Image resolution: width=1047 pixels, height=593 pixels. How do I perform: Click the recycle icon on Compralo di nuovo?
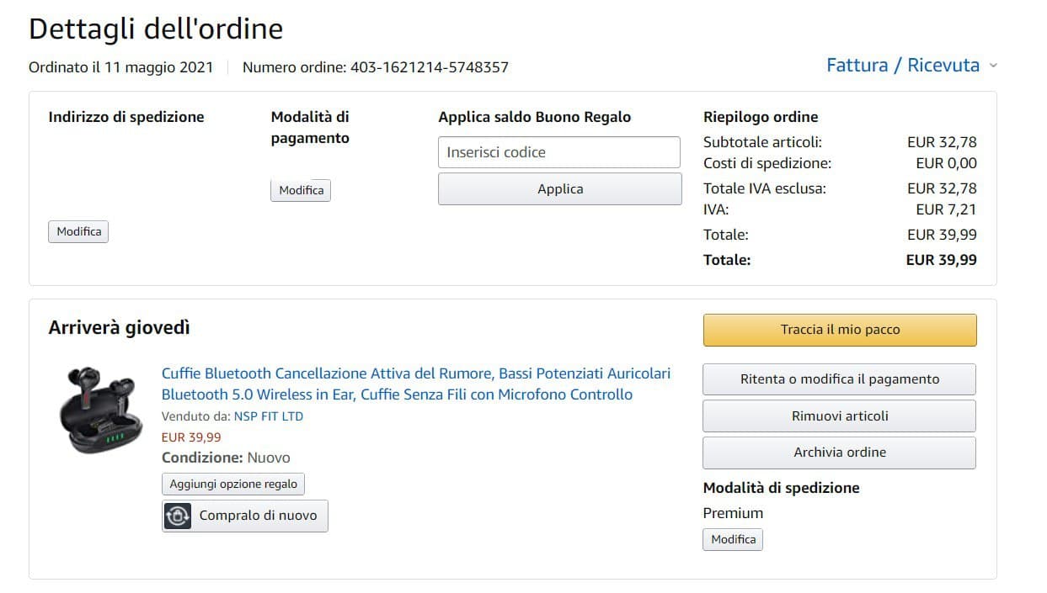[178, 516]
